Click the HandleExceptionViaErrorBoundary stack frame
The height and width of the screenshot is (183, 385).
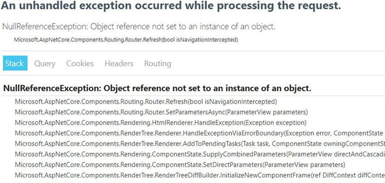tap(200, 133)
